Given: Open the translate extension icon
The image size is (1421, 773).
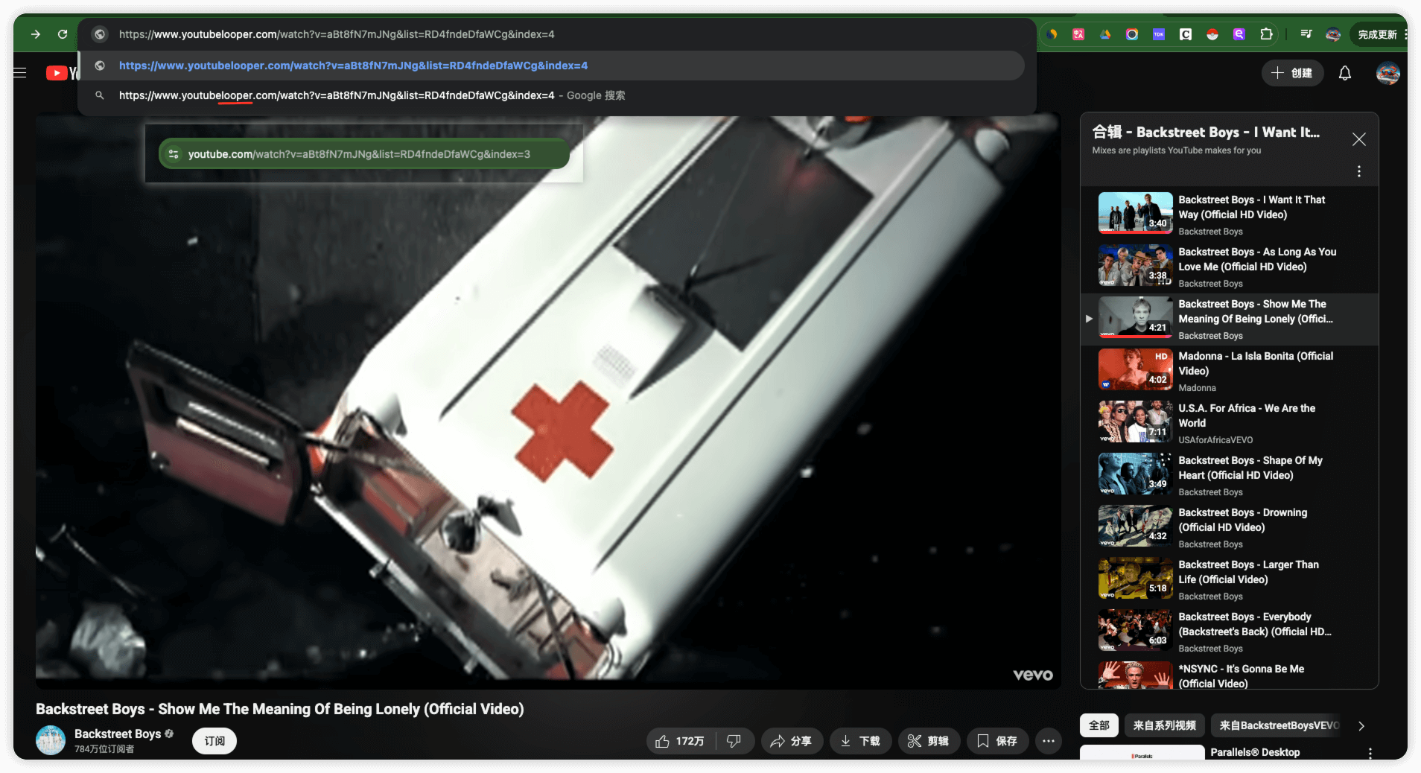Looking at the screenshot, I should [1078, 34].
